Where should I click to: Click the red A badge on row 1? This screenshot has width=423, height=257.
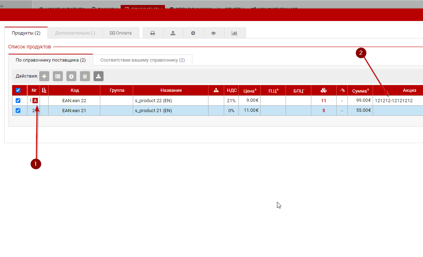coord(35,101)
